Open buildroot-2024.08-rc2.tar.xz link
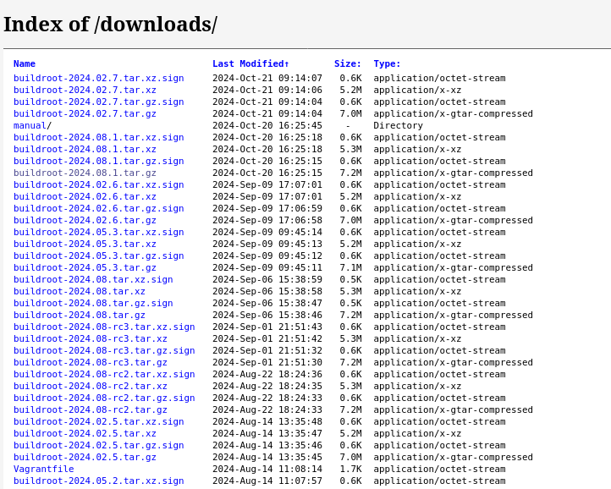This screenshot has width=611, height=489. pos(91,386)
